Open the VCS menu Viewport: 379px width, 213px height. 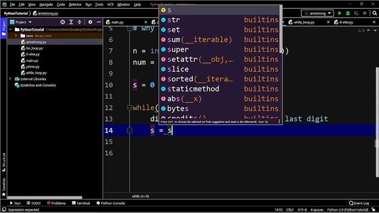[x=110, y=4]
